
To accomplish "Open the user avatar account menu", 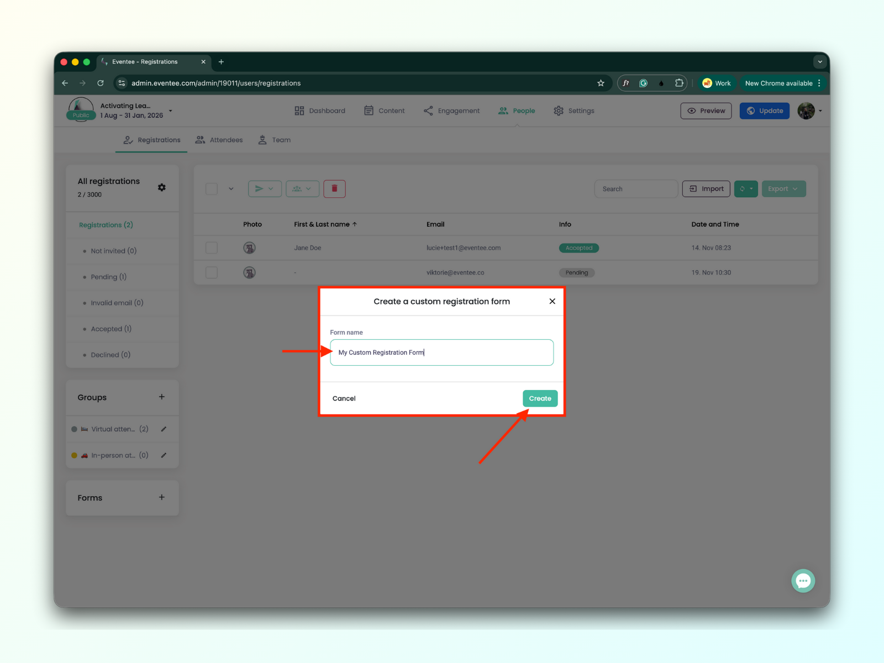I will click(x=806, y=111).
